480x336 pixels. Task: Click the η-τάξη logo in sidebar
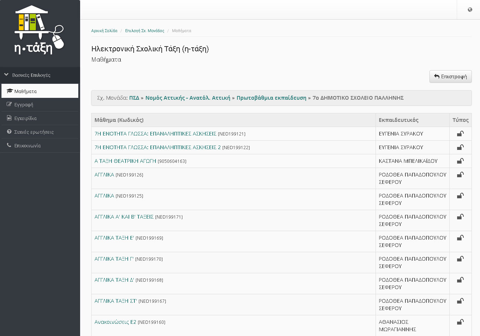(x=40, y=30)
